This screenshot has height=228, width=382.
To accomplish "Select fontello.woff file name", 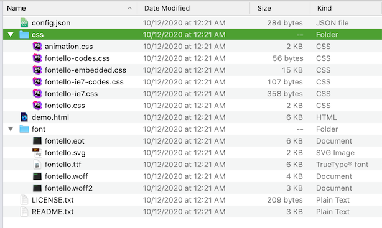I will coord(67,176).
